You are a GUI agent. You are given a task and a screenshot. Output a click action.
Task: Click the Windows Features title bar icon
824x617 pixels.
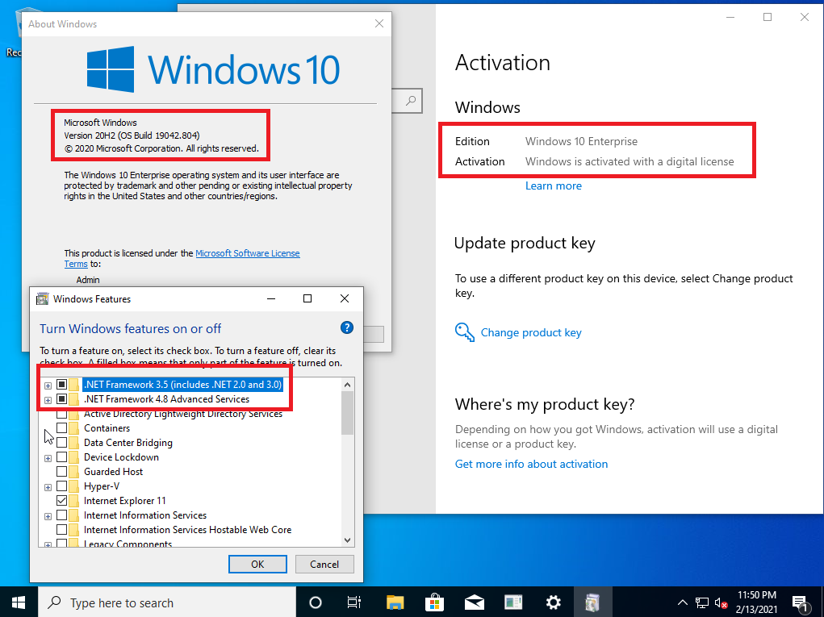42,298
